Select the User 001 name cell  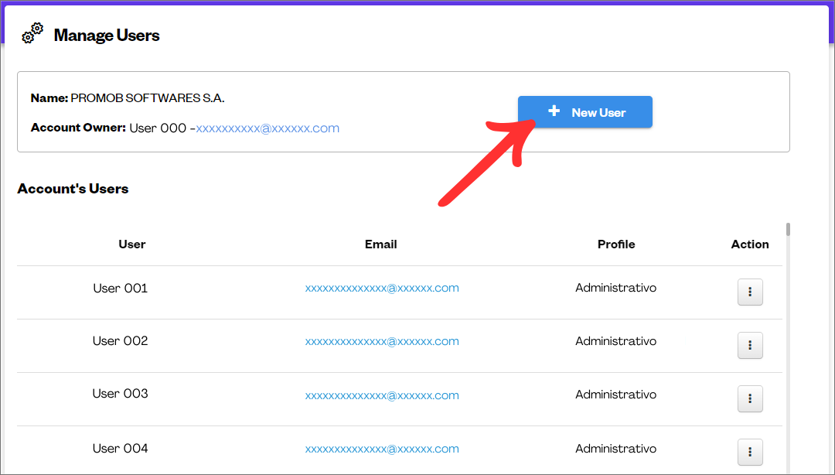click(x=121, y=289)
